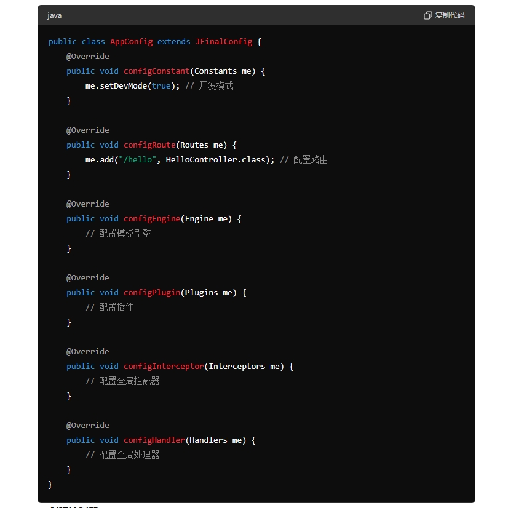This screenshot has height=508, width=508.
Task: Click '(Constants me)' parameter text
Action: tap(223, 71)
